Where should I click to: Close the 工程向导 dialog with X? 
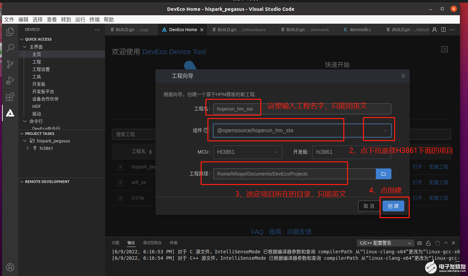(x=403, y=76)
